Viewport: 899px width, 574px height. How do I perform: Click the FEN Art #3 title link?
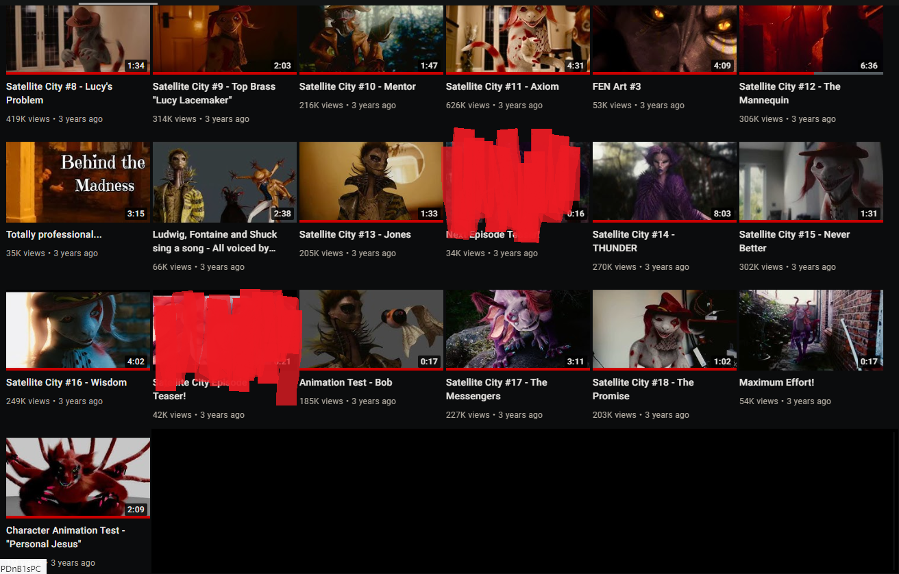coord(617,86)
